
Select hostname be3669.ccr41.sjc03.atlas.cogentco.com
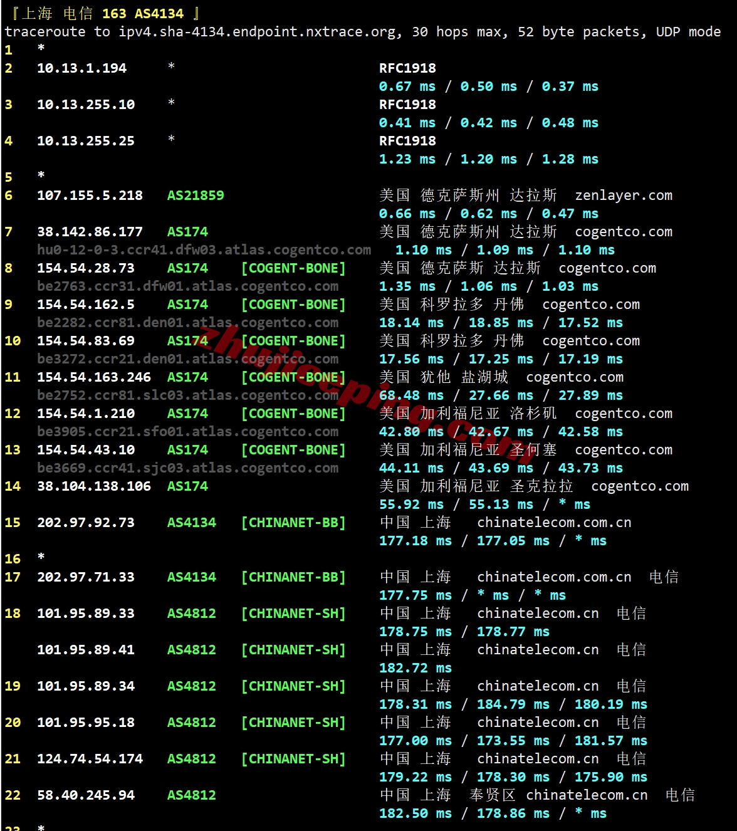[x=187, y=468]
